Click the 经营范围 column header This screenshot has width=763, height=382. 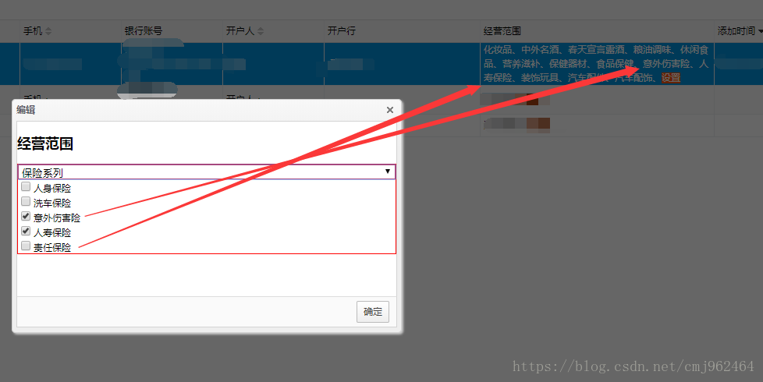pos(502,31)
